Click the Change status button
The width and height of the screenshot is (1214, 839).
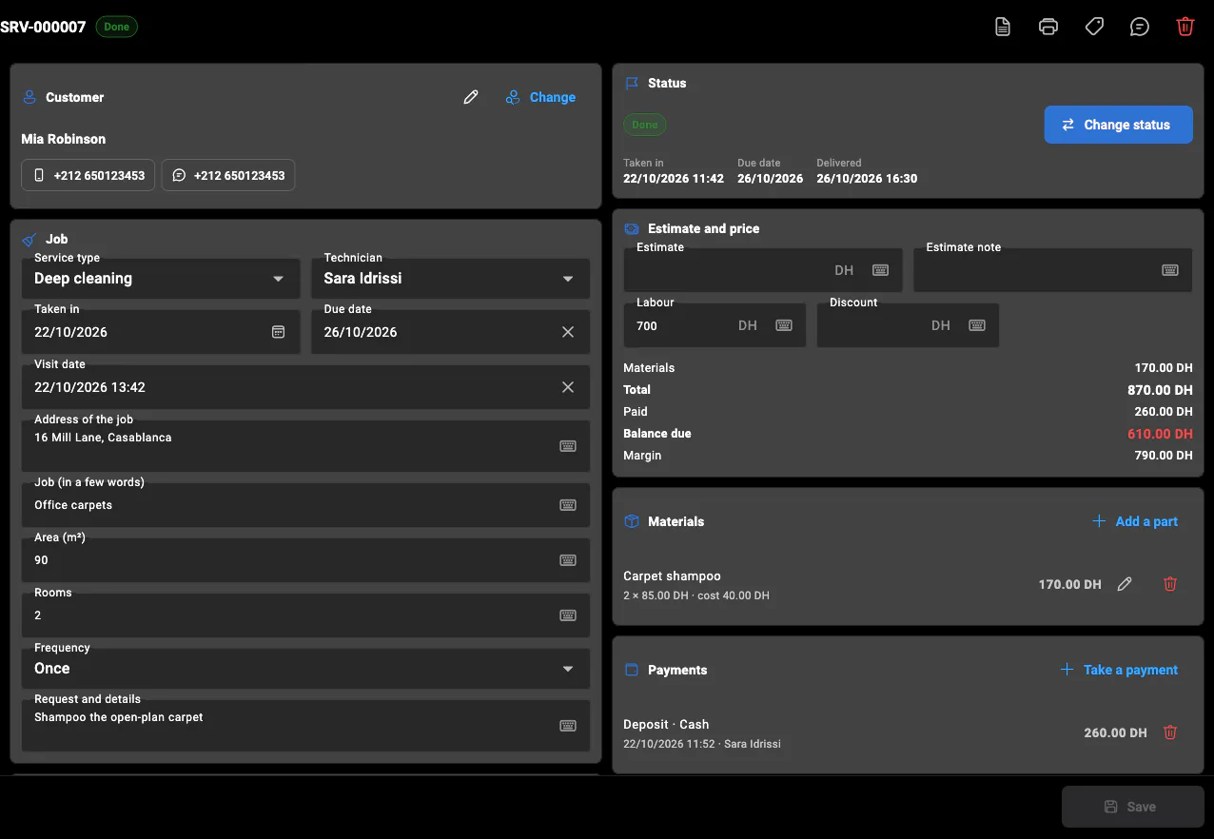[1118, 125]
